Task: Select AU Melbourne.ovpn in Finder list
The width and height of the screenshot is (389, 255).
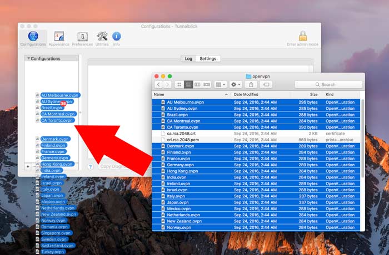Action: click(256, 102)
